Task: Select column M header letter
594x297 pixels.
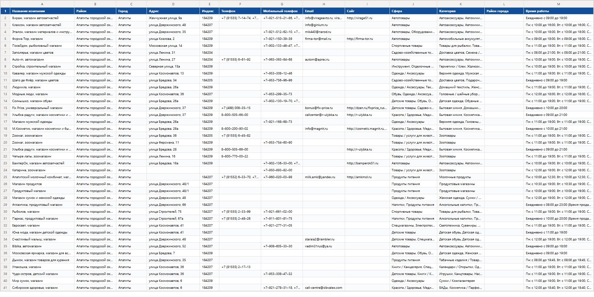Action: point(558,4)
